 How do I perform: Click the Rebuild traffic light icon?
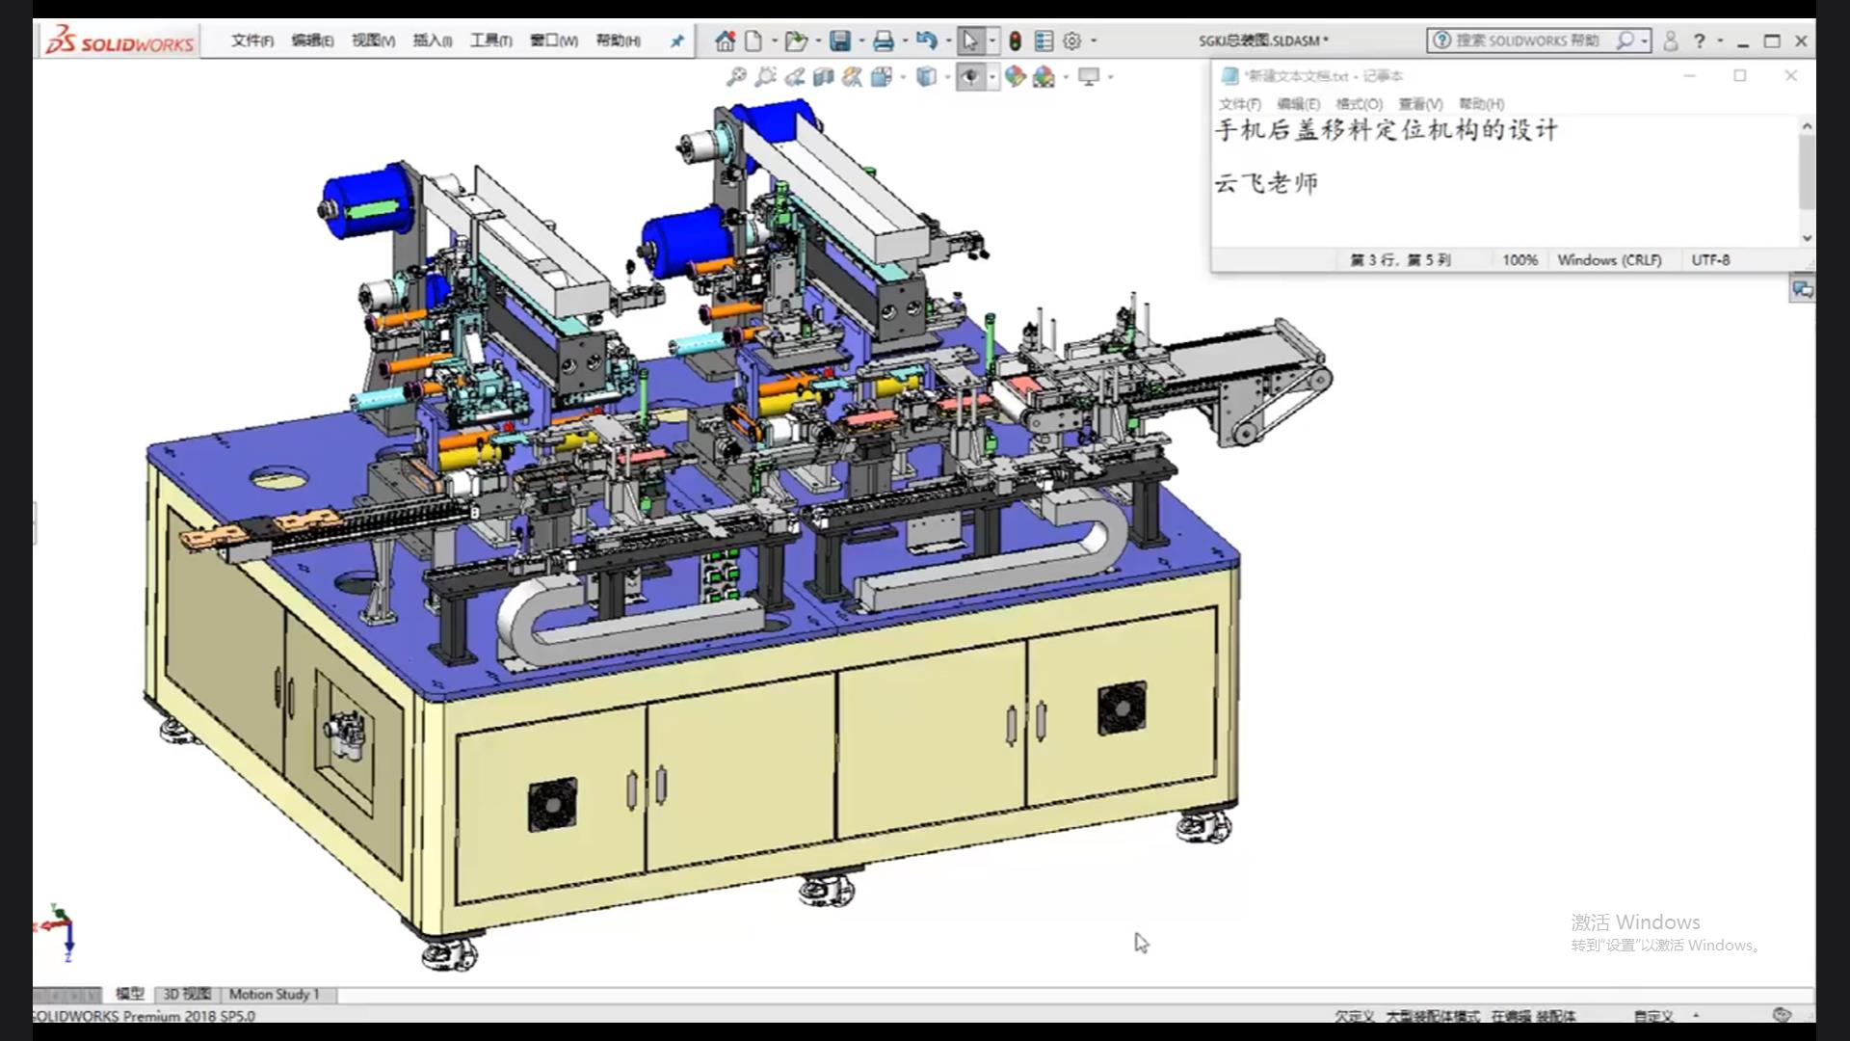(x=1015, y=40)
